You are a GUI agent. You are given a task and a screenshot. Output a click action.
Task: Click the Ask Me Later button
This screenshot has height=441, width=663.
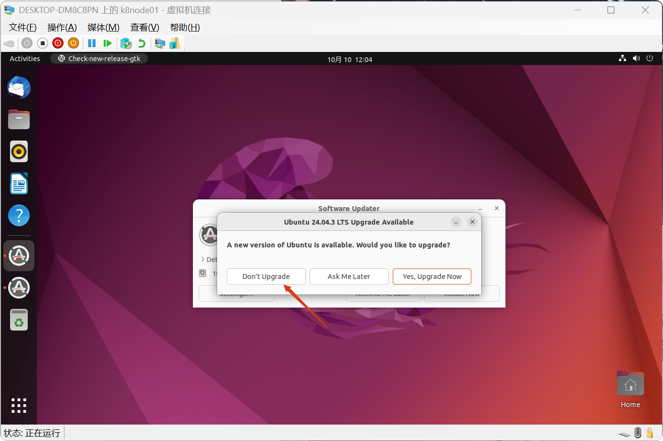point(349,277)
